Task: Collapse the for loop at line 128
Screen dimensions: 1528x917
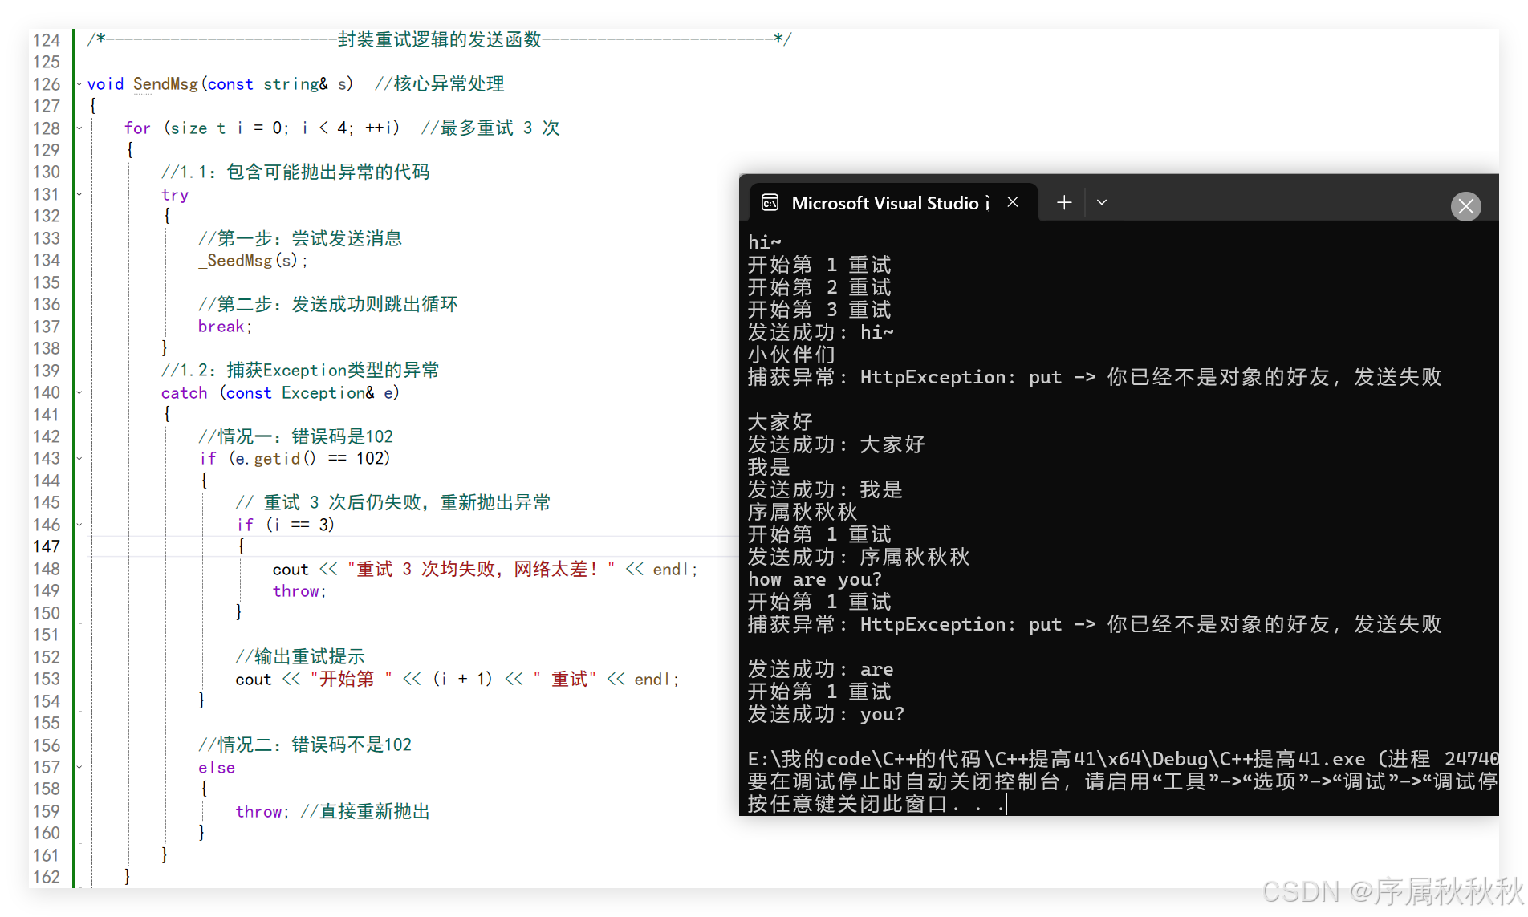Action: pyautogui.click(x=78, y=128)
